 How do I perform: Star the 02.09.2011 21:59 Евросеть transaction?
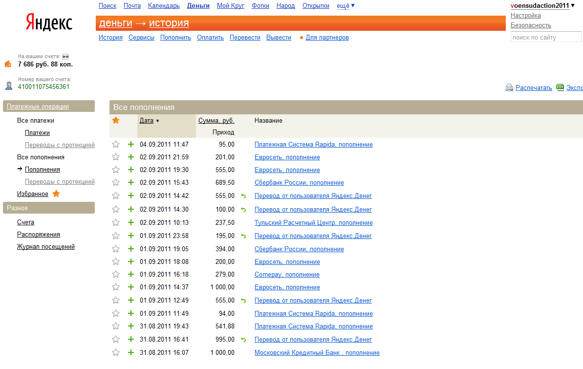[116, 157]
